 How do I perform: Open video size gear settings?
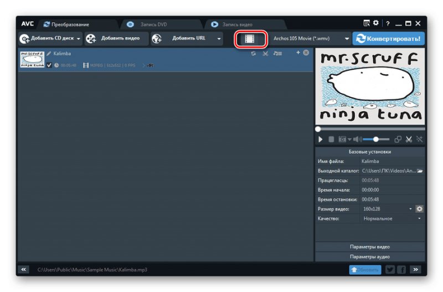coord(419,208)
